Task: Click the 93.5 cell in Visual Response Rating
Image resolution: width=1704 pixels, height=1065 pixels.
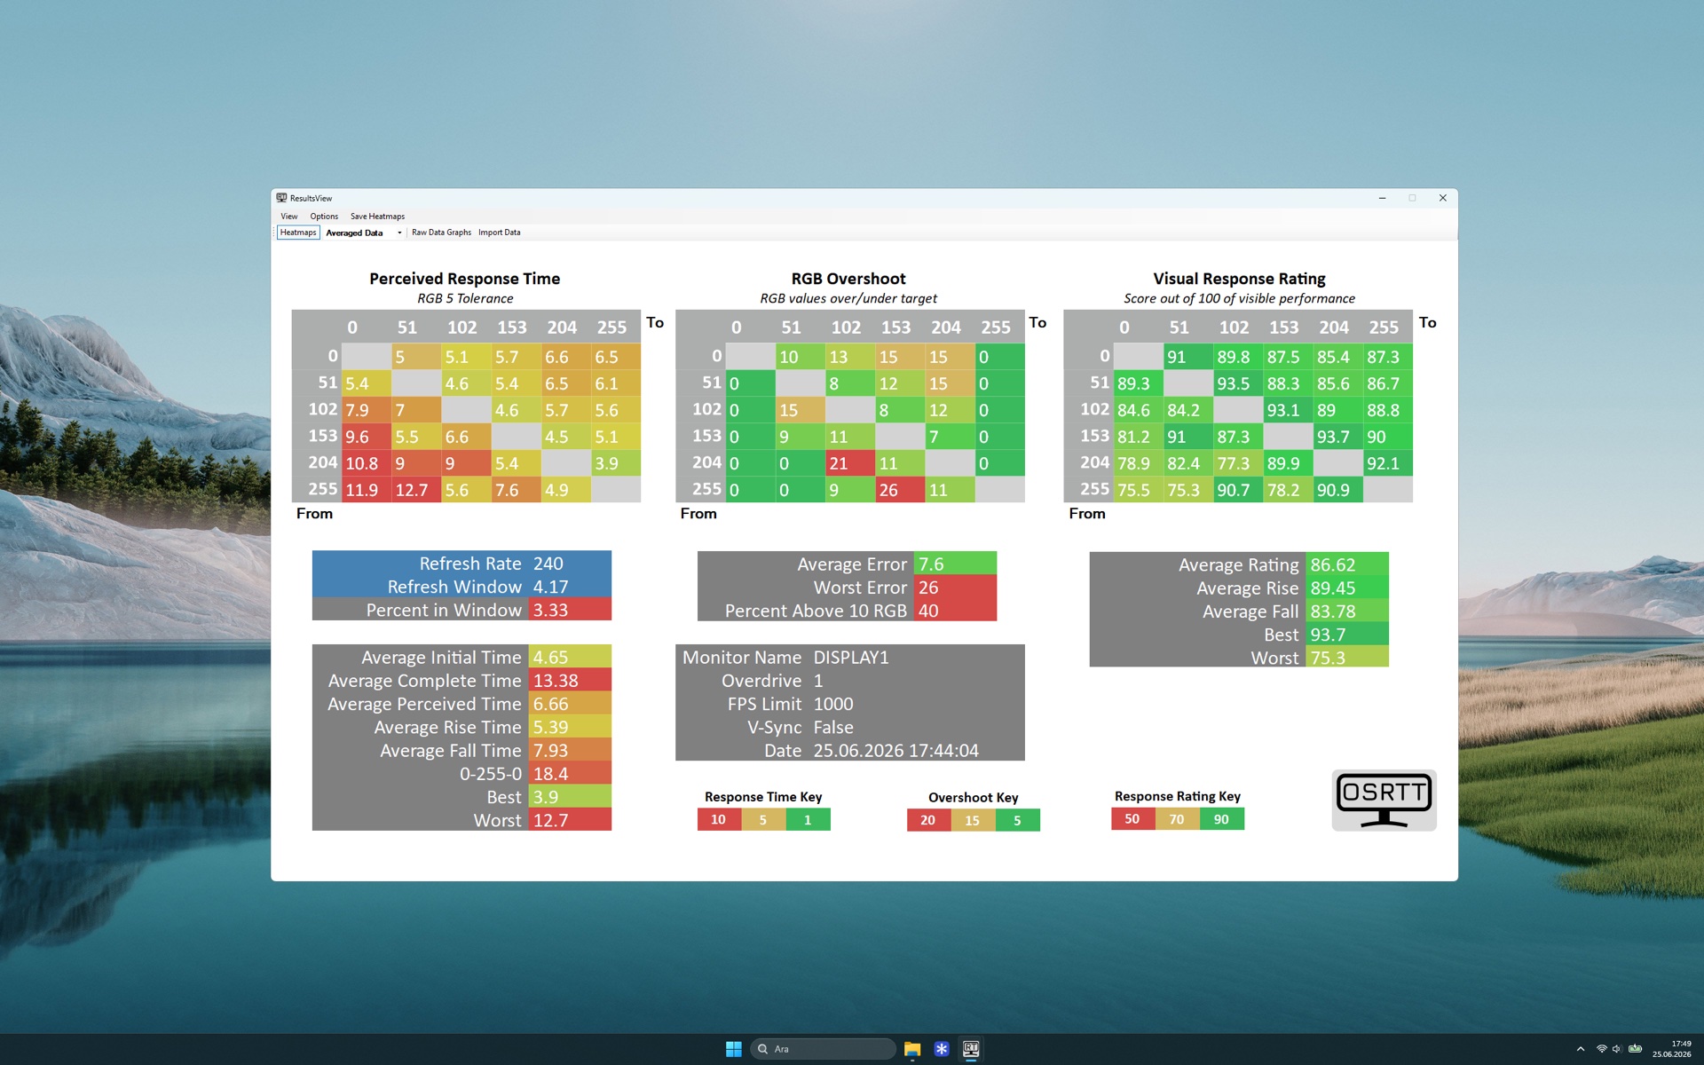Action: [x=1238, y=383]
